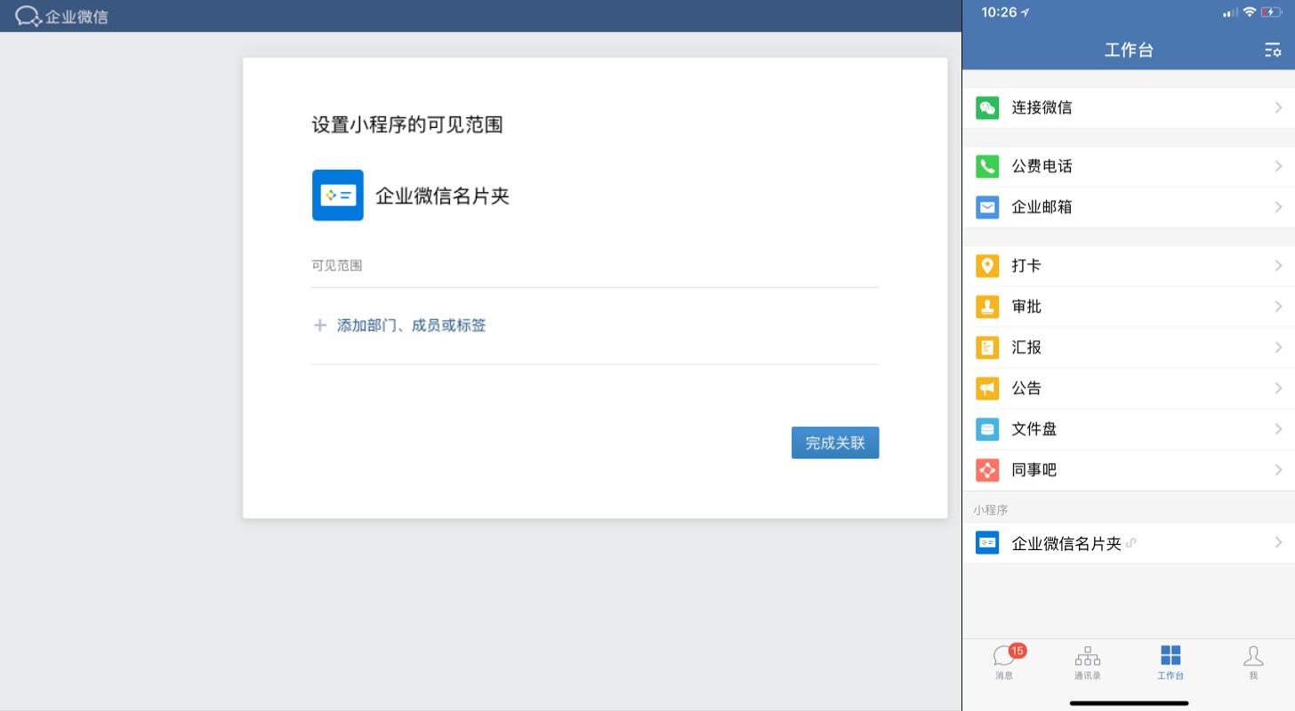Viewport: 1295px width, 711px height.
Task: Click the 文件盘 disk icon
Action: tap(987, 429)
